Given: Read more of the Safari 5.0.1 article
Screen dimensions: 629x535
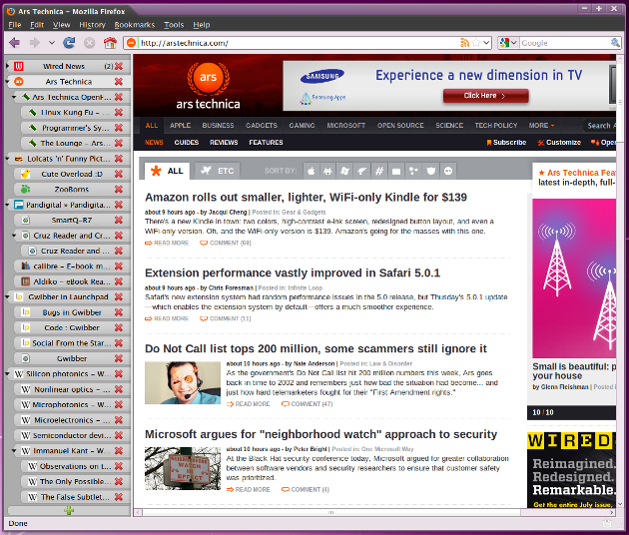Looking at the screenshot, I should pos(167,318).
